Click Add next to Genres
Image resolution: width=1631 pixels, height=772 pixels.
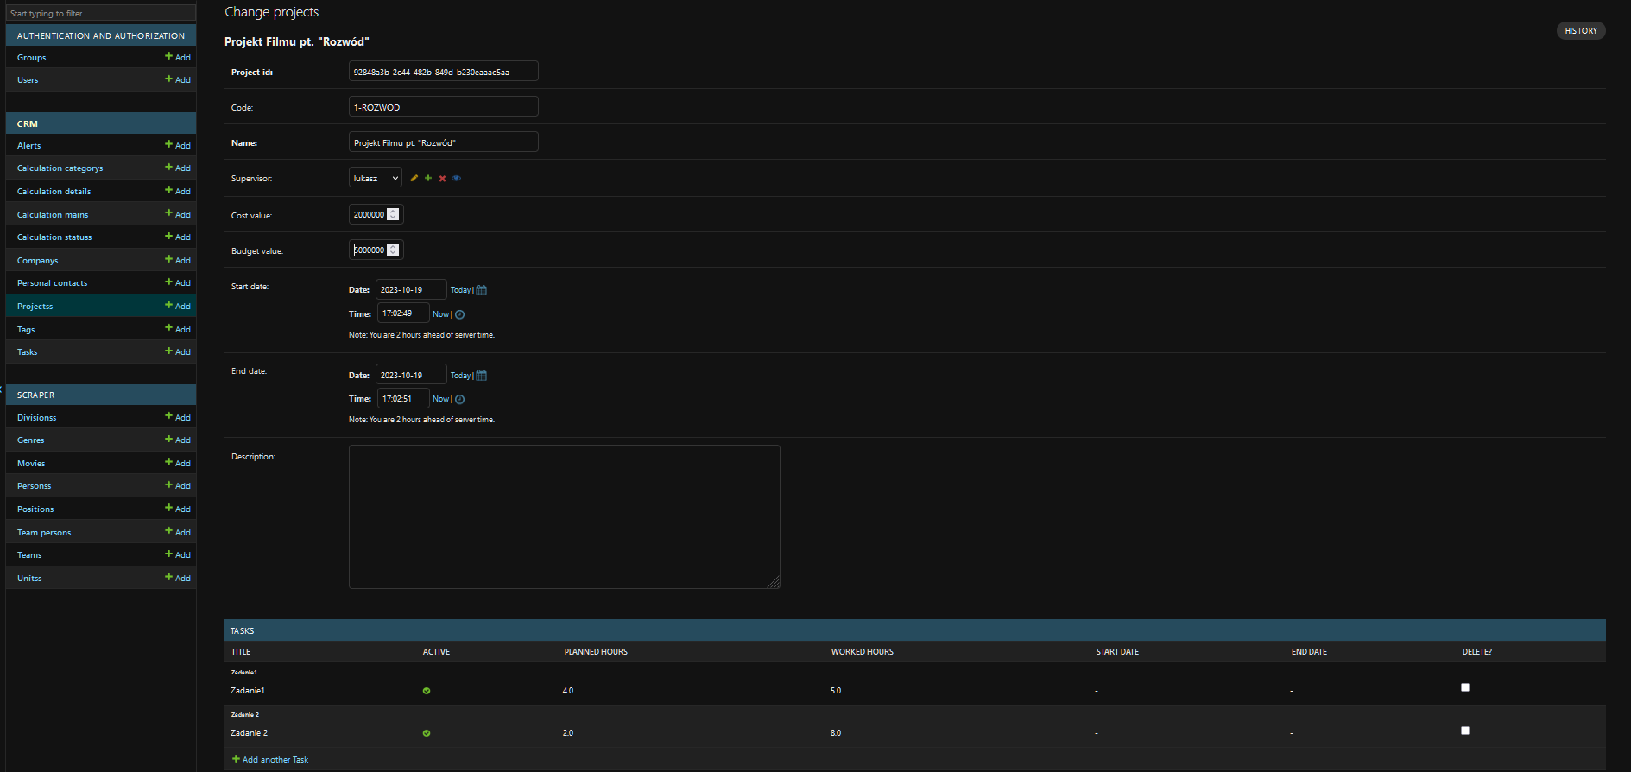(x=178, y=440)
